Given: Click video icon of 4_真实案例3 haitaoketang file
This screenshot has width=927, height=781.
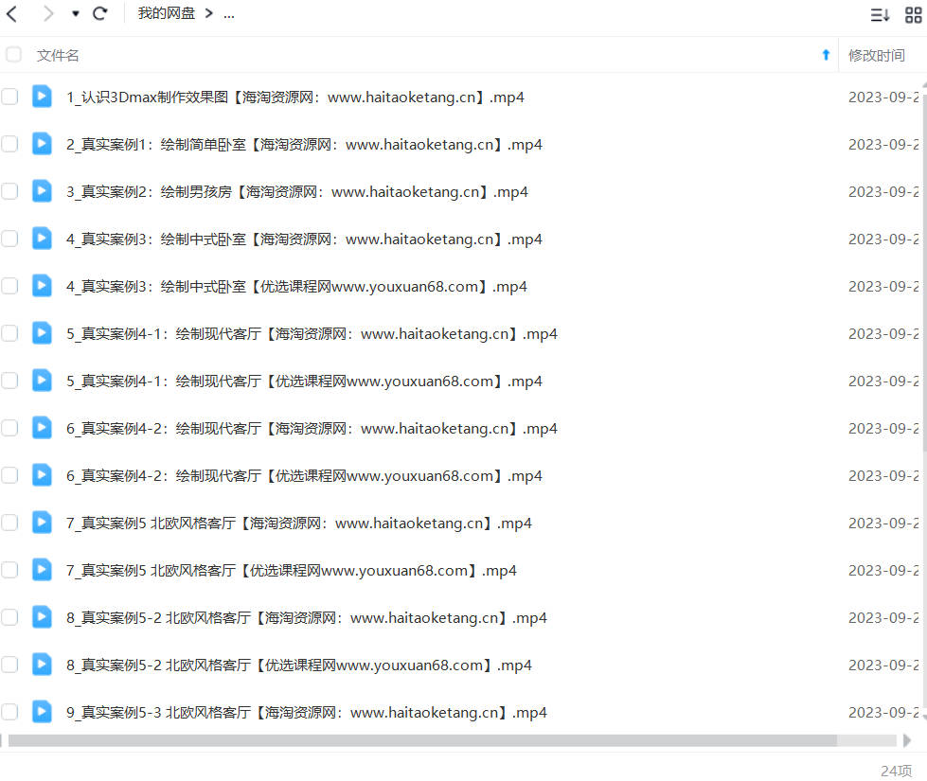Looking at the screenshot, I should click(x=42, y=239).
